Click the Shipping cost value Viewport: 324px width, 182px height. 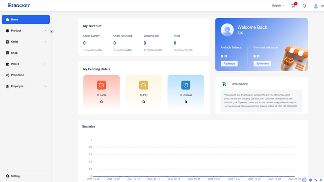click(x=145, y=43)
